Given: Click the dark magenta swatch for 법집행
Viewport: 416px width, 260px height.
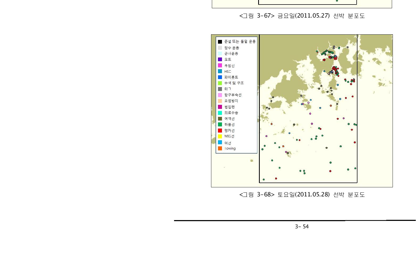Looking at the screenshot, I should click(220, 107).
